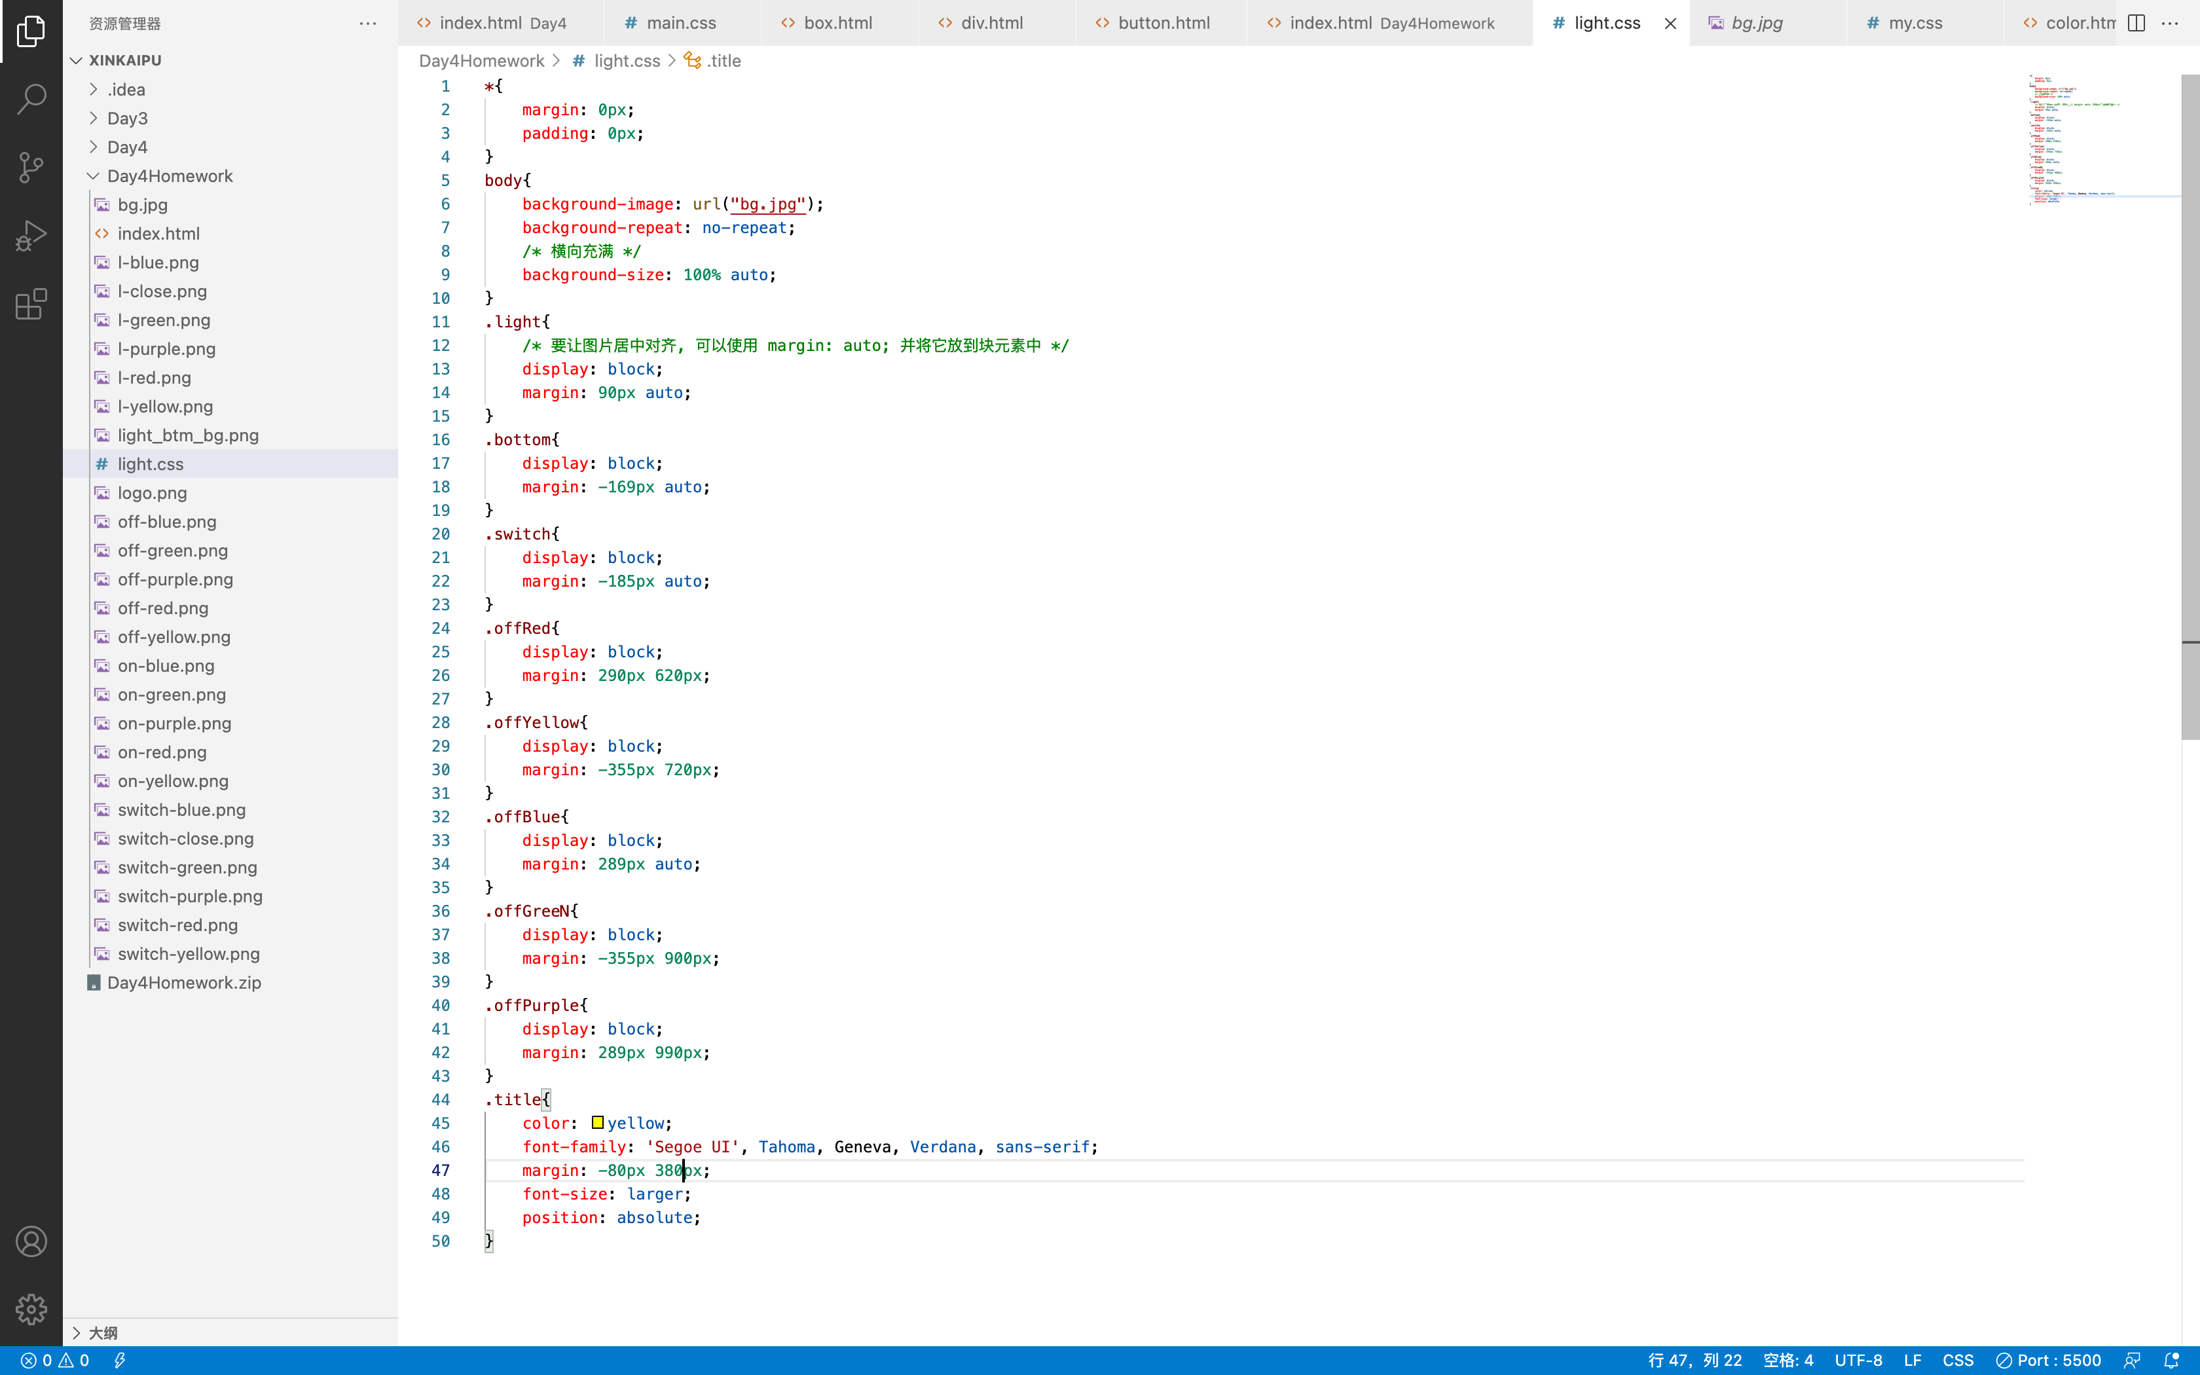Expand the .idea folder
Image resolution: width=2200 pixels, height=1375 pixels.
click(x=126, y=89)
